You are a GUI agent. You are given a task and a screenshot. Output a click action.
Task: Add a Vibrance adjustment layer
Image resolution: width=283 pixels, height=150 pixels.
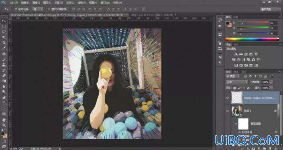coord(256,54)
